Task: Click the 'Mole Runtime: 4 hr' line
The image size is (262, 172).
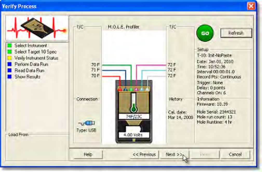Action: click(214, 122)
